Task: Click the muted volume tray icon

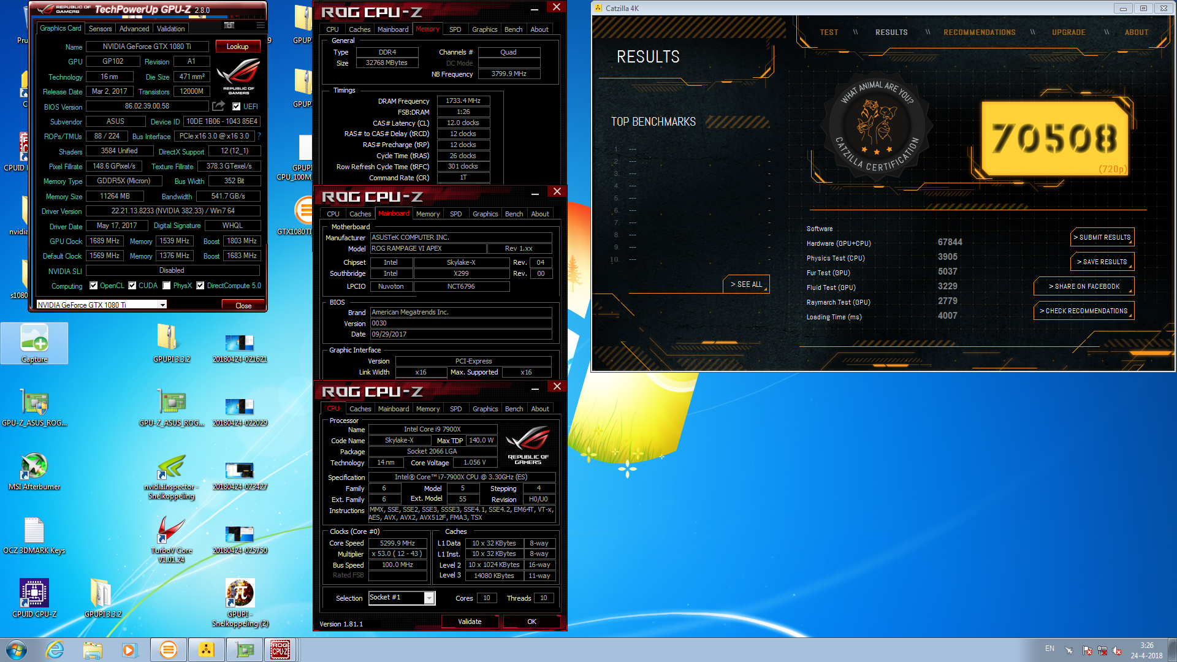Action: (x=1117, y=650)
